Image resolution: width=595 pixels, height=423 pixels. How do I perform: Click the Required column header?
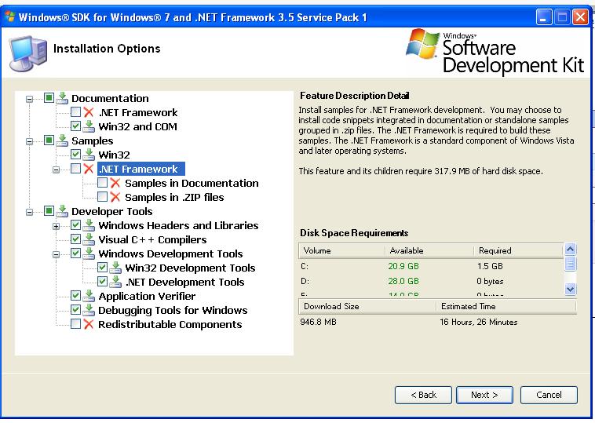pyautogui.click(x=519, y=251)
